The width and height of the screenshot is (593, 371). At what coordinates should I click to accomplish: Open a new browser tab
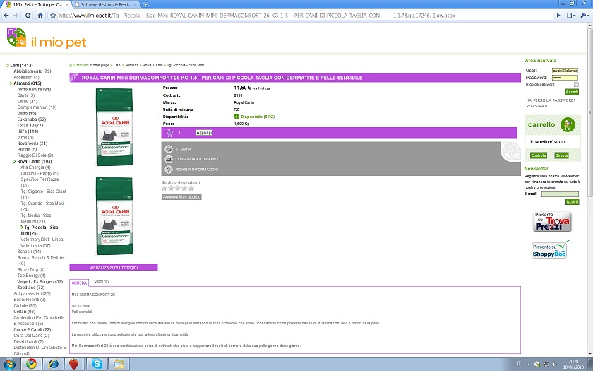145,4
